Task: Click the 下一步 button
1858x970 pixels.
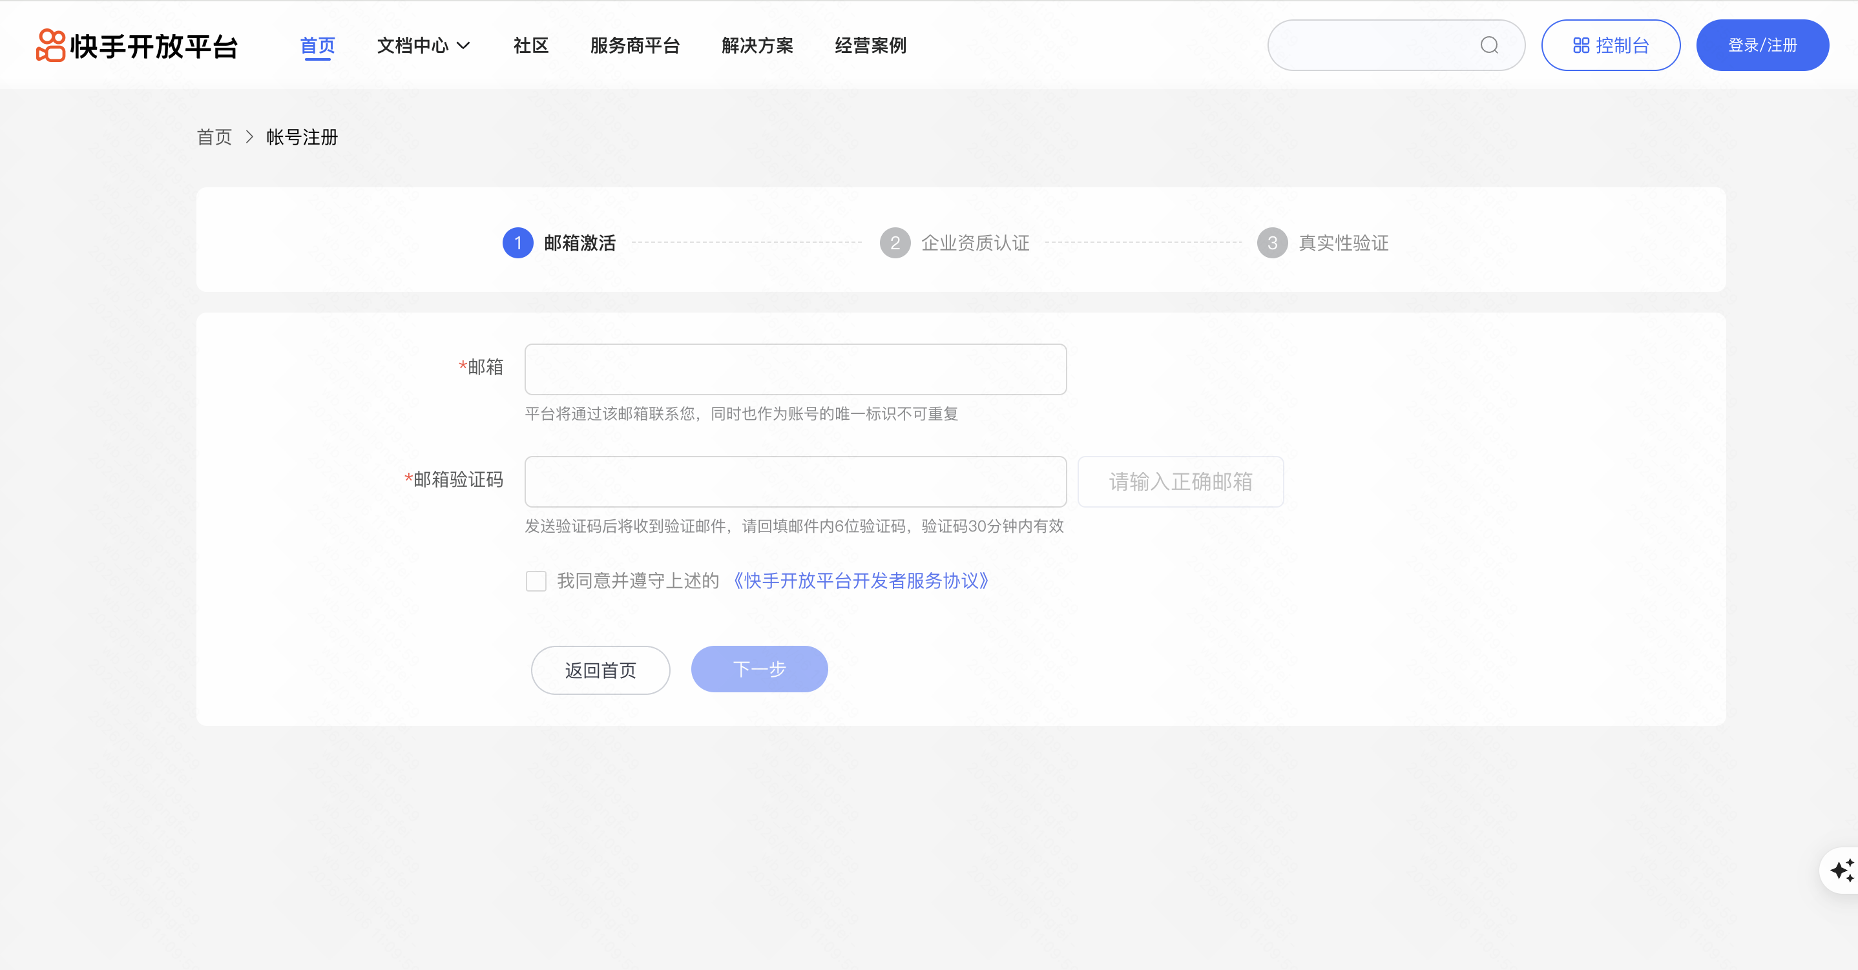Action: [x=759, y=668]
